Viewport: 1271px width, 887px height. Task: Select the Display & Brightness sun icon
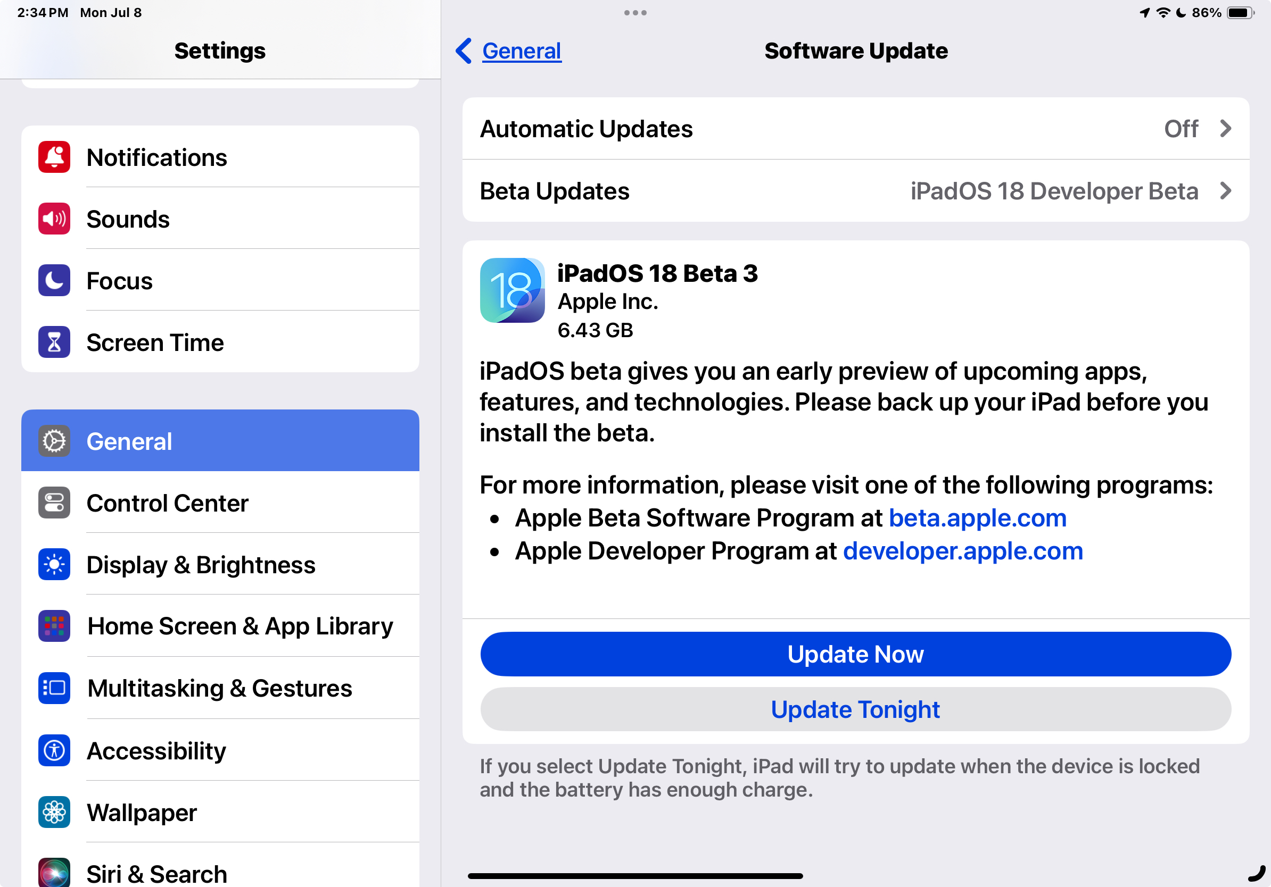click(x=54, y=565)
